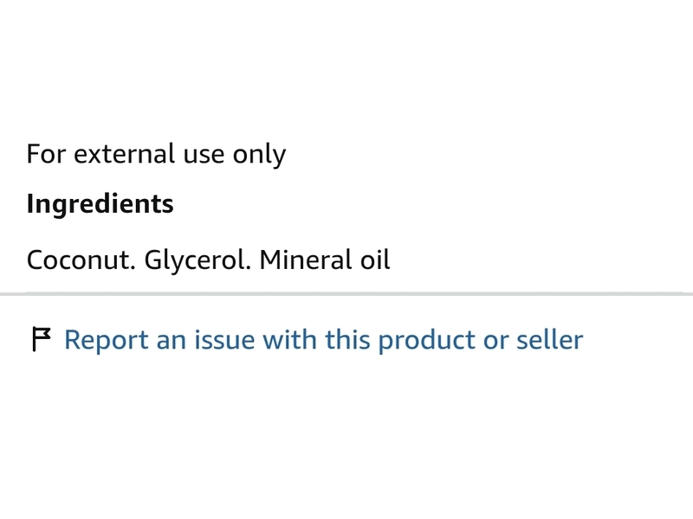Click the word 'with' in report link
Image resolution: width=693 pixels, height=519 pixels.
tap(289, 340)
